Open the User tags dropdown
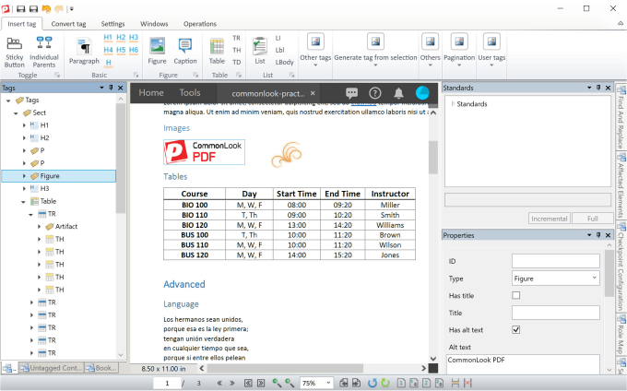Screen dimensions: 627x391 pos(491,50)
